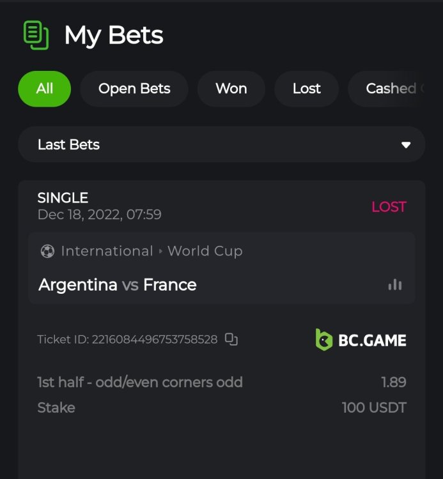The height and width of the screenshot is (479, 443).
Task: Open match statistics bar chart icon
Action: [395, 285]
